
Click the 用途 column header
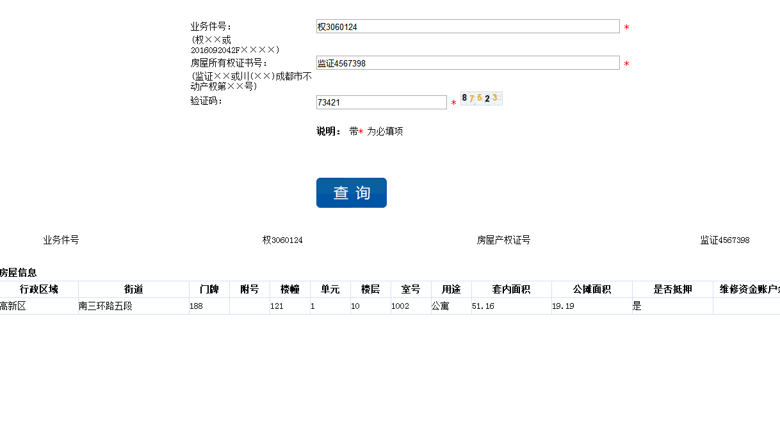[x=451, y=290]
